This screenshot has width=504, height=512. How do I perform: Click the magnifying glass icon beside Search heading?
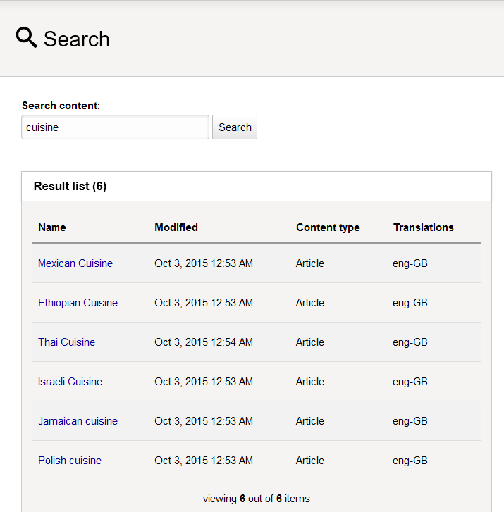pyautogui.click(x=26, y=37)
